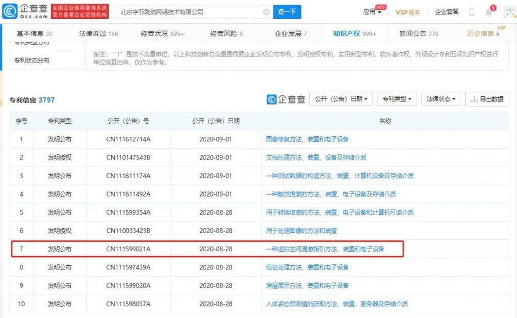Click the 序号 column header
The image size is (517, 318).
tap(21, 121)
